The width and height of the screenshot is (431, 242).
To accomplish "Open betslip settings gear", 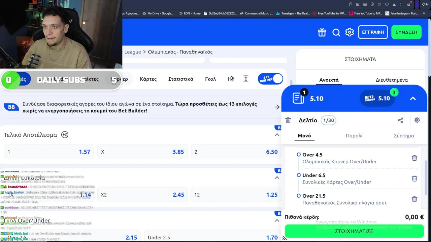I will [x=417, y=120].
